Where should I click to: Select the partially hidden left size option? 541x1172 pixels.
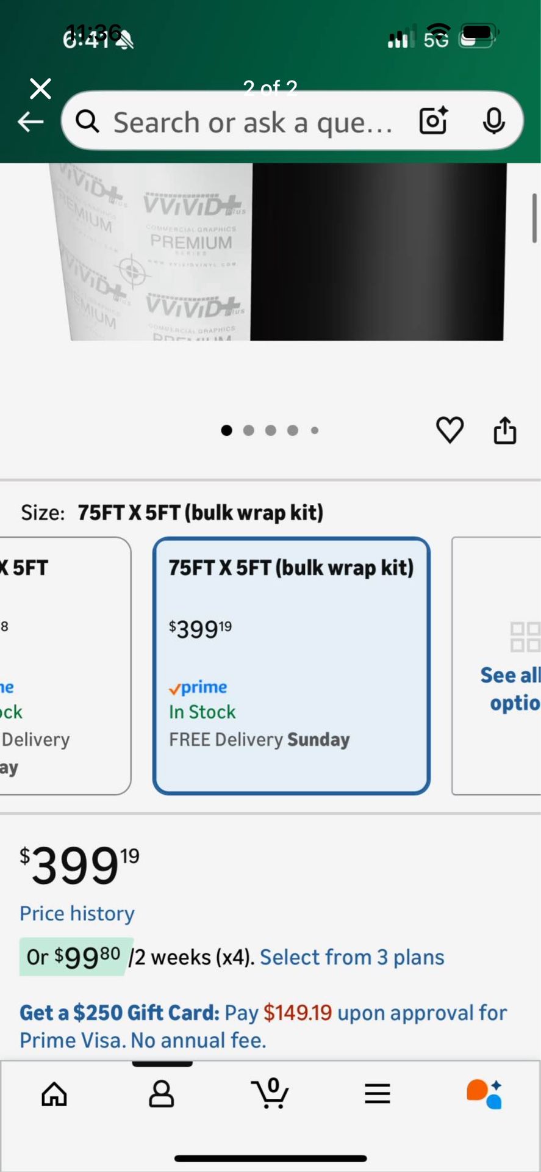[61, 666]
